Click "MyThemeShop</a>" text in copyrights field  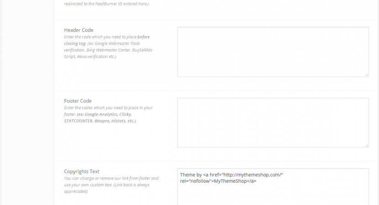(x=235, y=181)
